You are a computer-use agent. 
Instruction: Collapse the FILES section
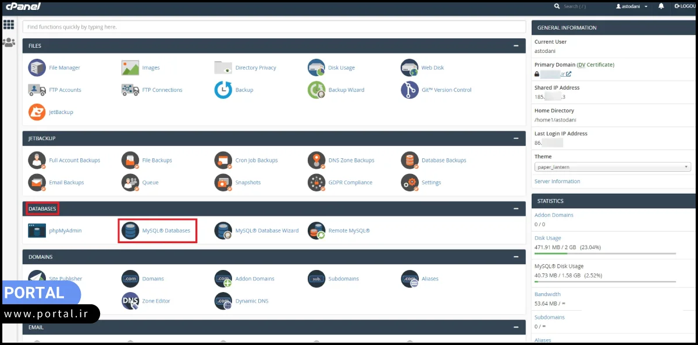click(x=515, y=45)
